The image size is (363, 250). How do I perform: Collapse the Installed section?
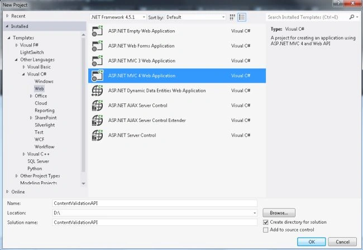(7, 26)
